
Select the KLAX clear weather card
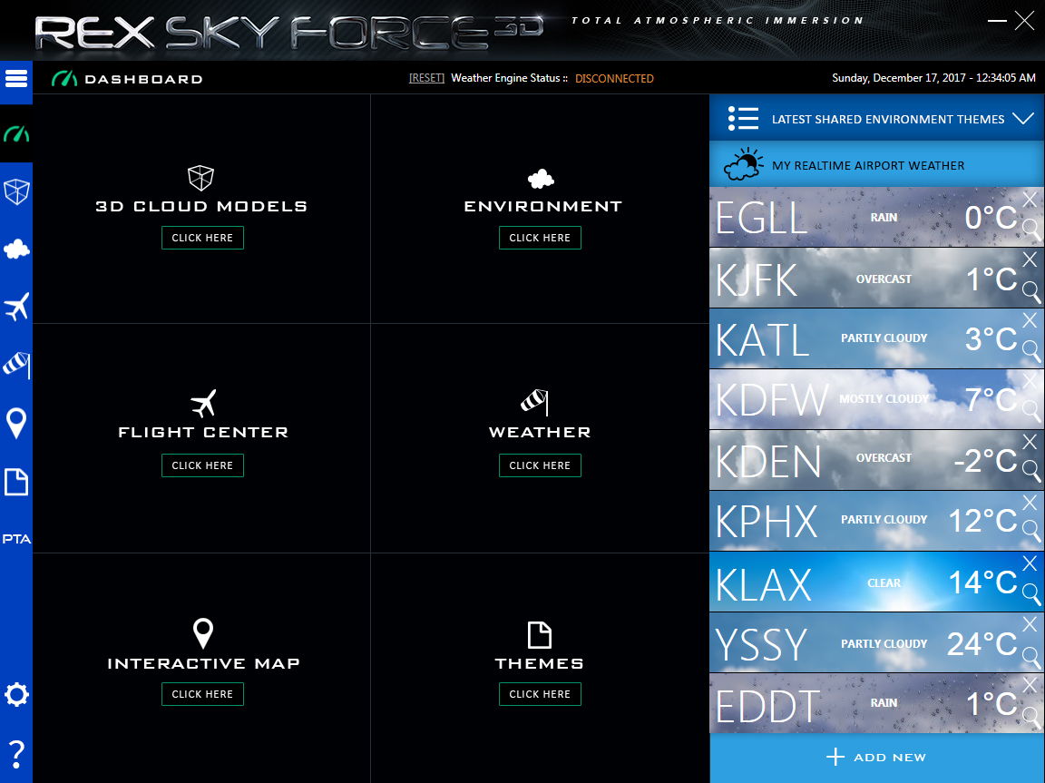point(877,582)
